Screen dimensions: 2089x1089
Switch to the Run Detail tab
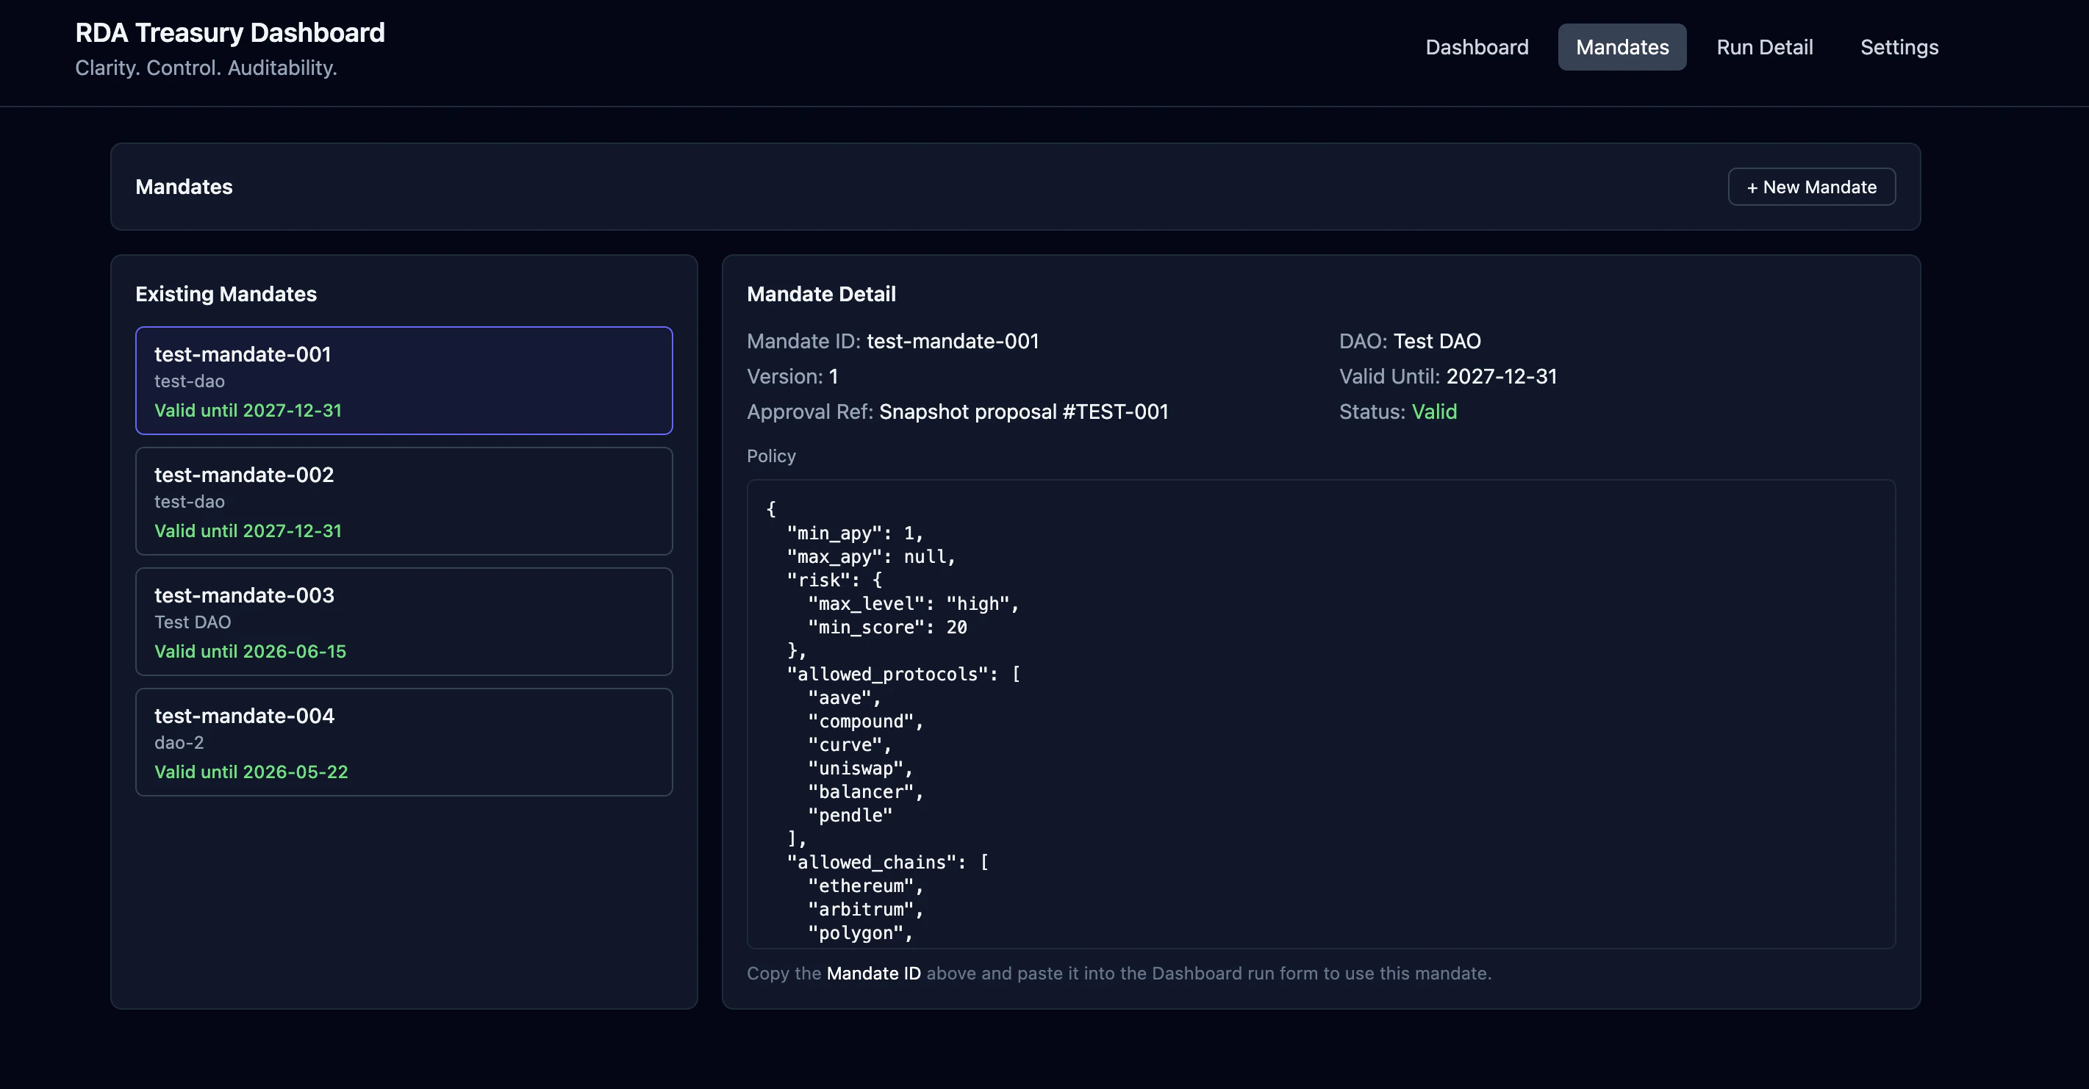pyautogui.click(x=1765, y=46)
